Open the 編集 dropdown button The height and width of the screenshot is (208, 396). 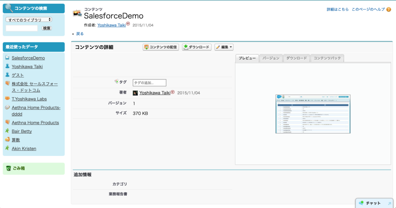point(224,47)
